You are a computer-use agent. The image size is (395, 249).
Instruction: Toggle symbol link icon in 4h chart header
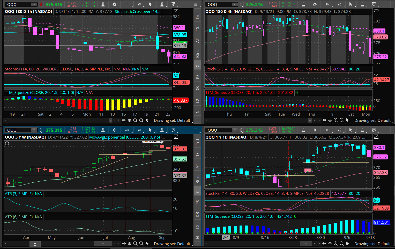tap(241, 4)
